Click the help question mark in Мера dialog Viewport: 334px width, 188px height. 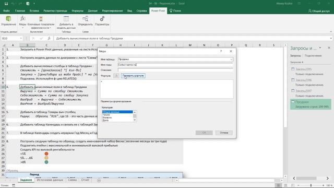[221, 51]
